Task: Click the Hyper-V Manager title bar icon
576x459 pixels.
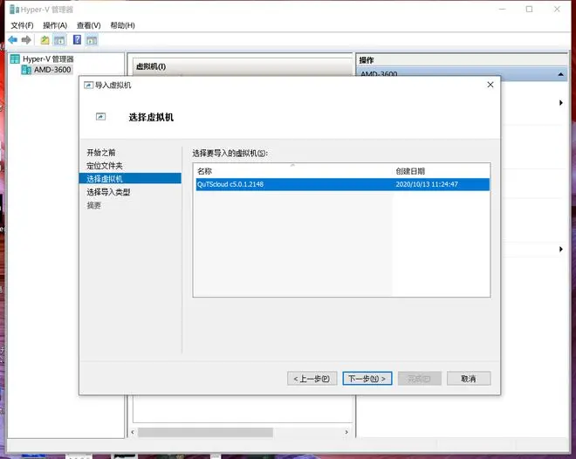Action: 14,10
